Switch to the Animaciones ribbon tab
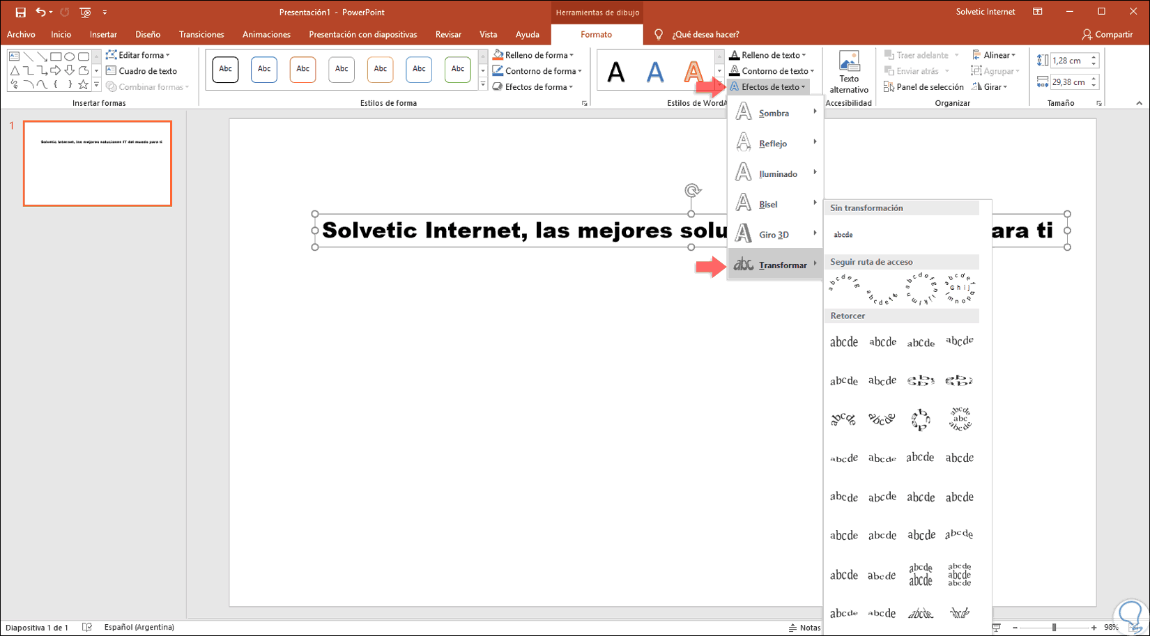The image size is (1150, 636). [x=266, y=34]
